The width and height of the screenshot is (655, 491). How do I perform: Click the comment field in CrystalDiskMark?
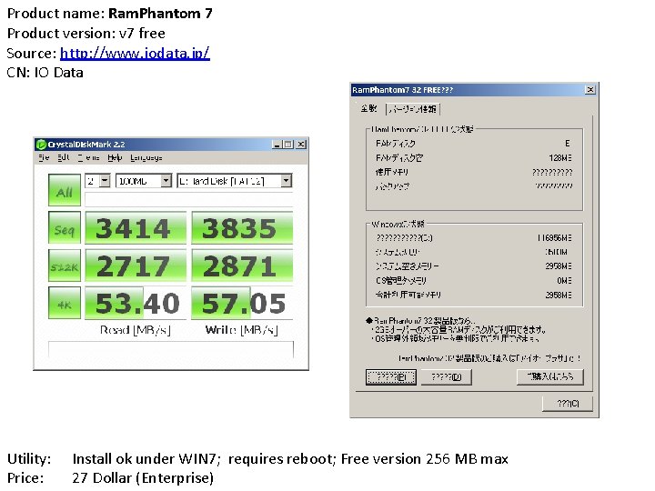[171, 350]
